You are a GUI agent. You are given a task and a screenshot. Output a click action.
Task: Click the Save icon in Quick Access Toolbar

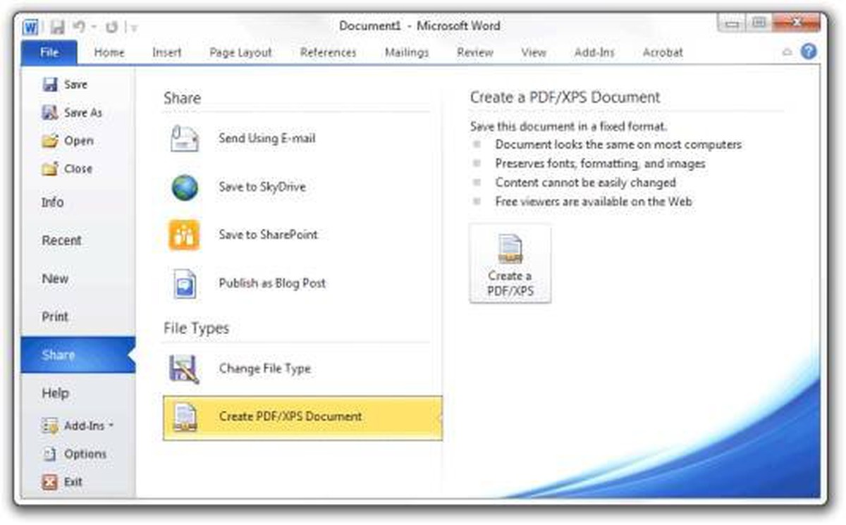click(x=58, y=27)
